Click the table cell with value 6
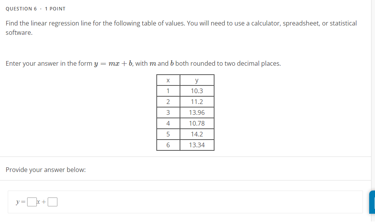This screenshot has width=375, height=223. pyautogui.click(x=168, y=145)
